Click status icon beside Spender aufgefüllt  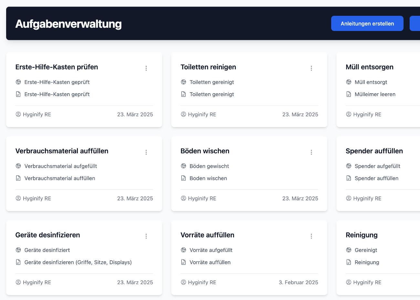(349, 166)
